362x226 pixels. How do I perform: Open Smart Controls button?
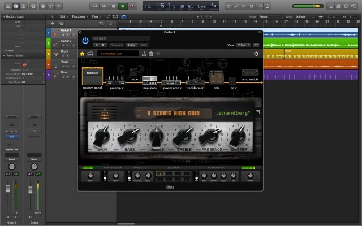point(43,6)
